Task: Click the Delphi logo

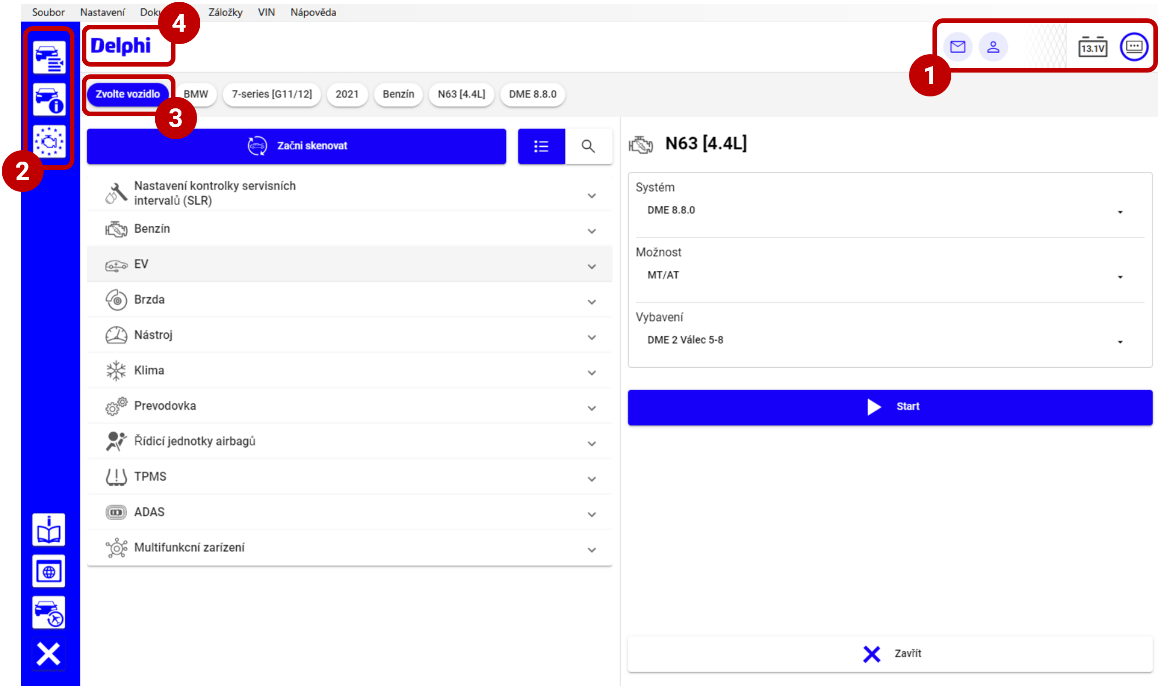Action: pos(121,46)
